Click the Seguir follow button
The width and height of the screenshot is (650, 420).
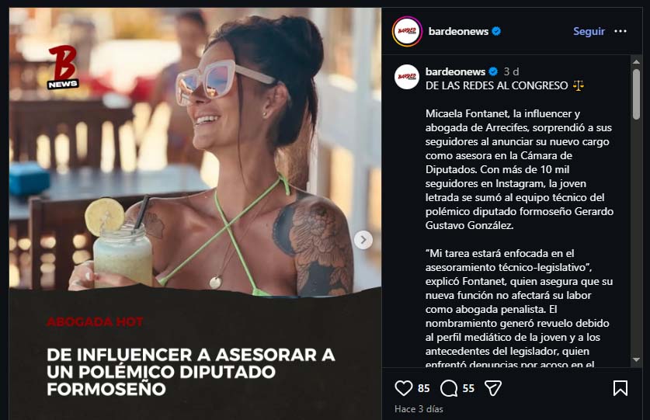[x=589, y=31]
